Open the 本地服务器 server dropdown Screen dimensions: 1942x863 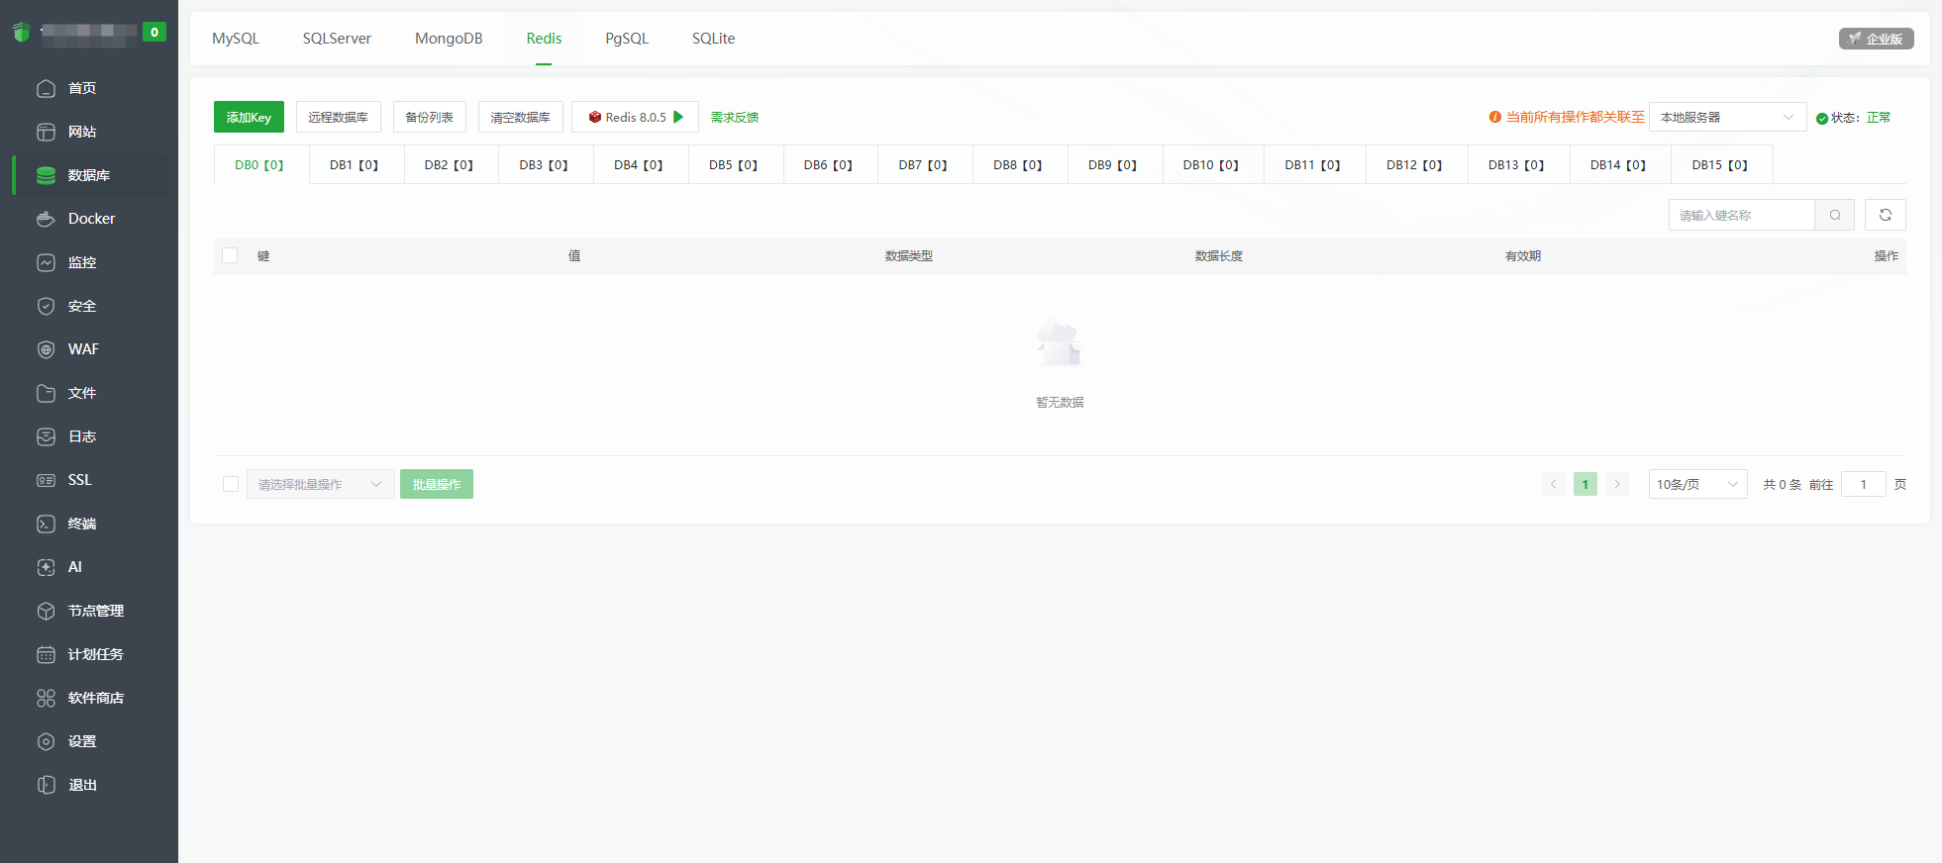[1727, 117]
